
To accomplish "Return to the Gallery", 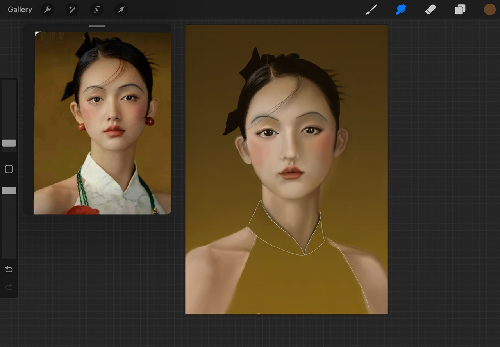I will tap(20, 9).
